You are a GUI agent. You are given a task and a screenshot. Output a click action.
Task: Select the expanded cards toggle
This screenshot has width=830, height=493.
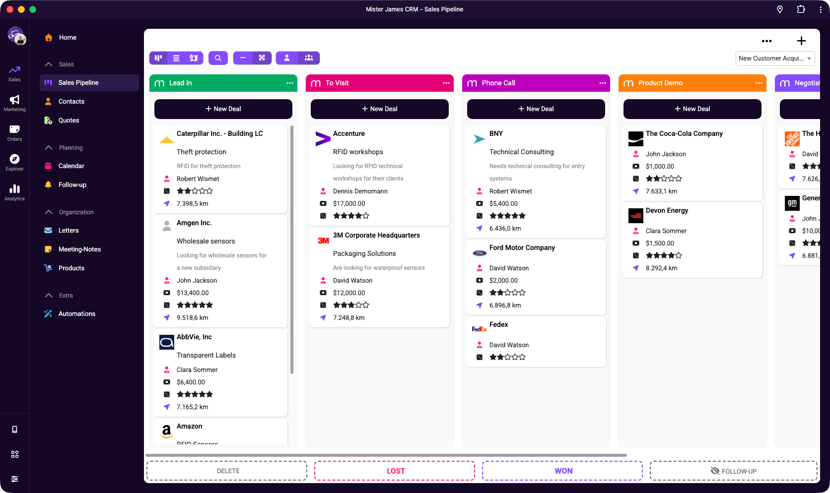262,58
